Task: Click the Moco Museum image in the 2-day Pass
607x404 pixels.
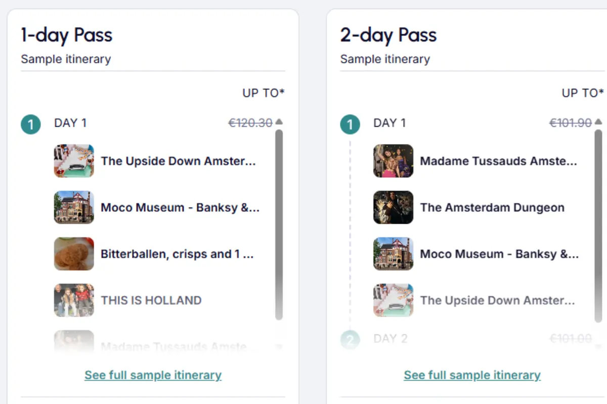Action: [394, 254]
